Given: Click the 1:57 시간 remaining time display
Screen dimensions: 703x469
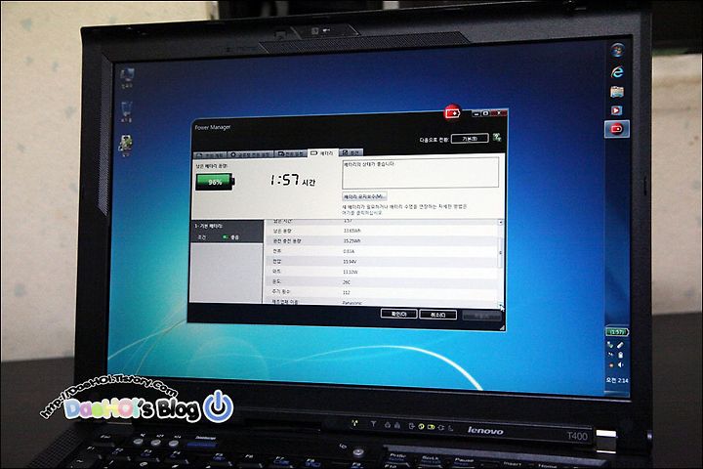Looking at the screenshot, I should tap(293, 181).
